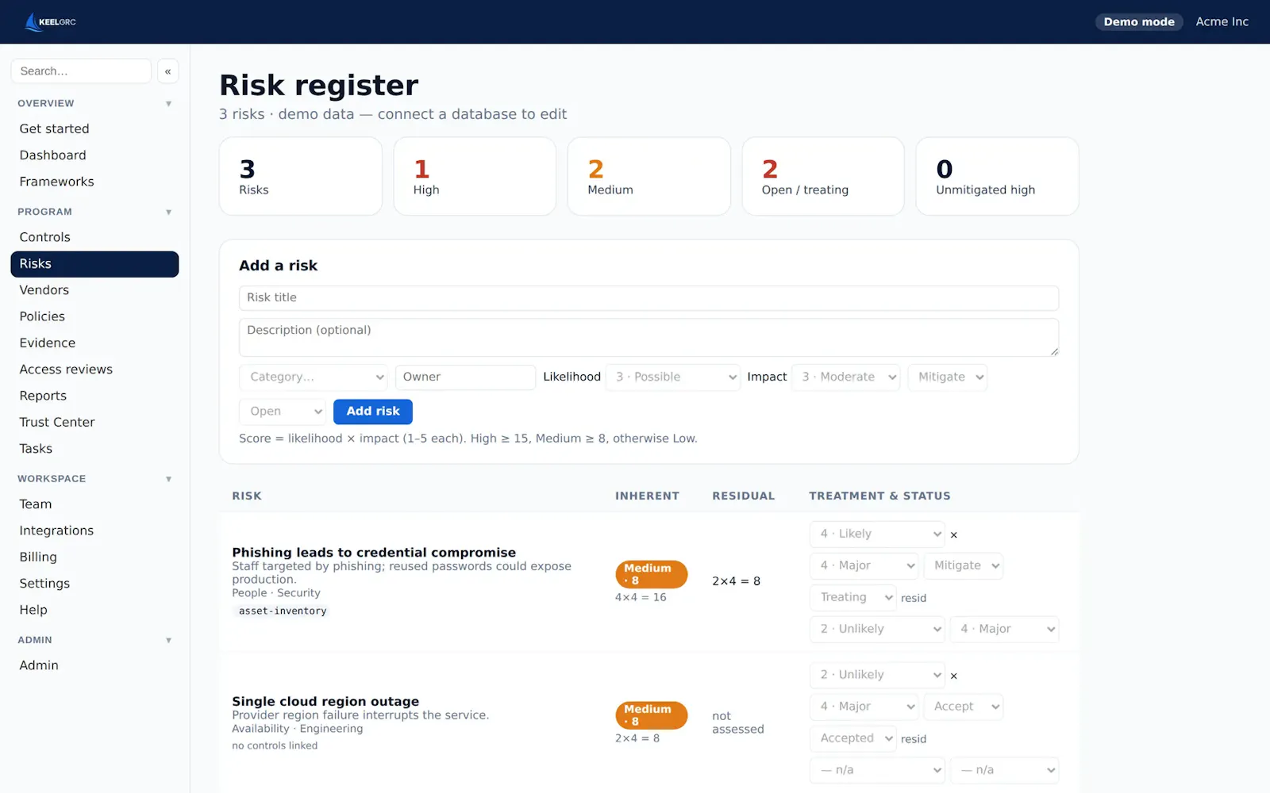1270x793 pixels.
Task: Click 'no controls linked' text
Action: tap(275, 746)
